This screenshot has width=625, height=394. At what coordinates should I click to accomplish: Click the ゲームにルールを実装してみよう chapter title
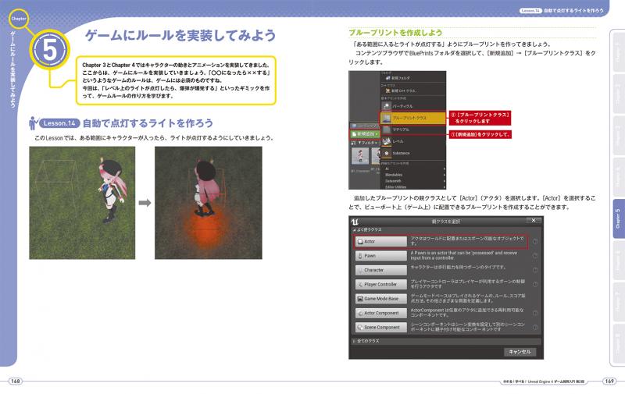[x=180, y=35]
